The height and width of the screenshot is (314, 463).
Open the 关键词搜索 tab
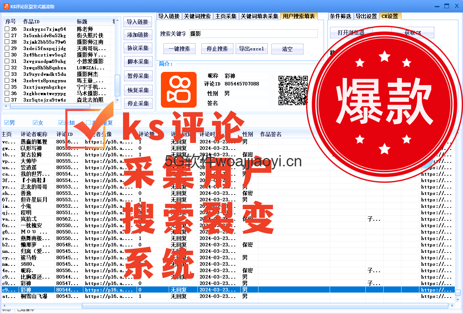pos(197,16)
